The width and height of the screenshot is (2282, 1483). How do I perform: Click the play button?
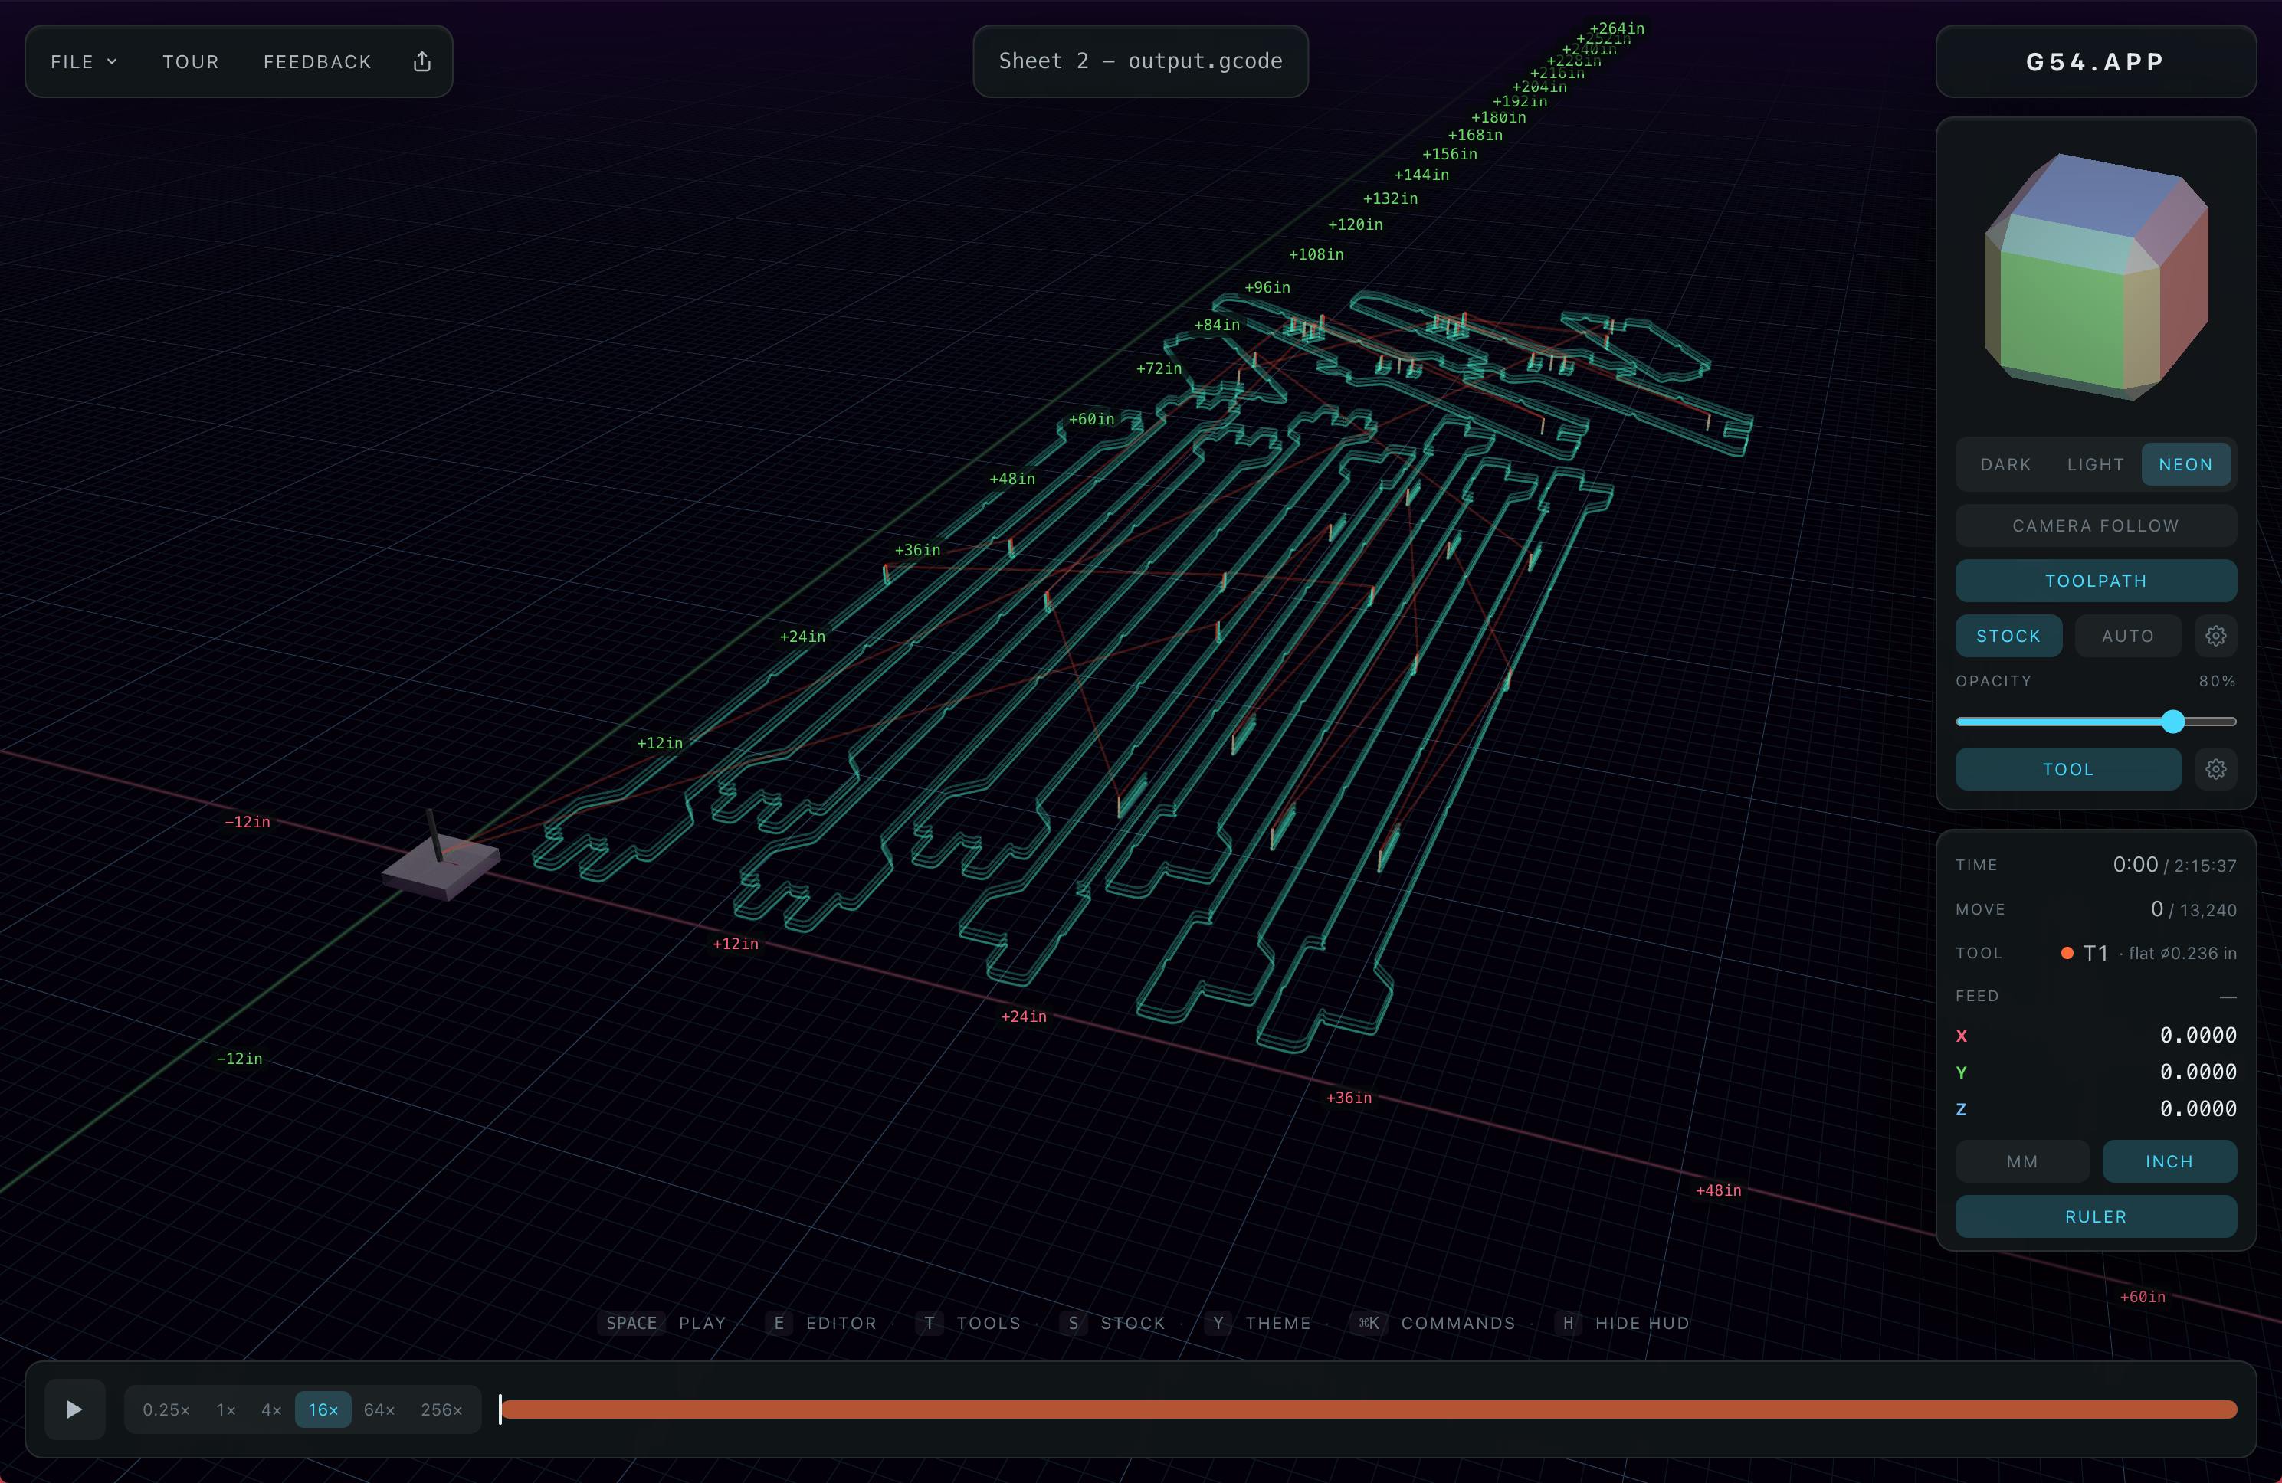[75, 1409]
